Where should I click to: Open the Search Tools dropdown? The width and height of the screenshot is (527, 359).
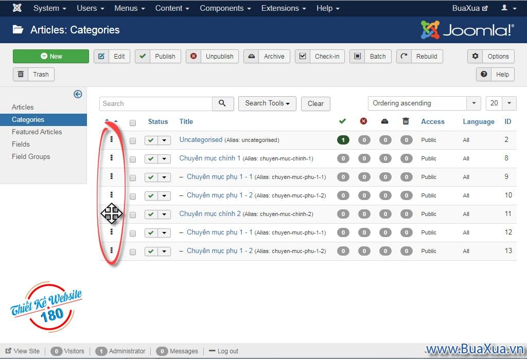pyautogui.click(x=267, y=103)
